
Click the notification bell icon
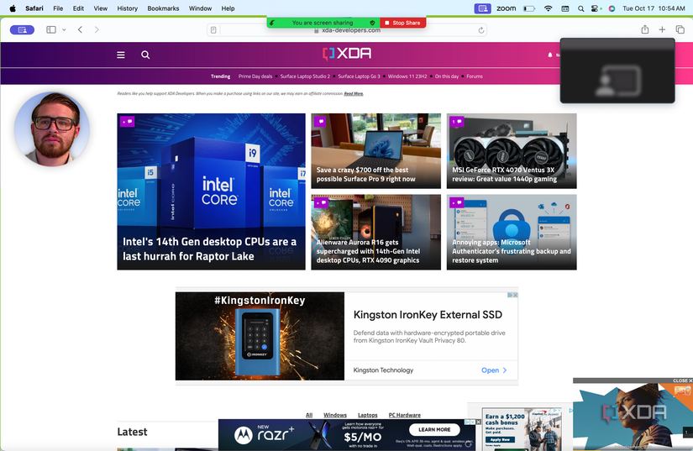pyautogui.click(x=550, y=55)
